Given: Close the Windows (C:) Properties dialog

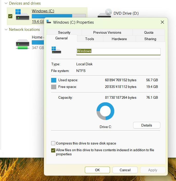Looking at the screenshot, I should click(162, 22).
